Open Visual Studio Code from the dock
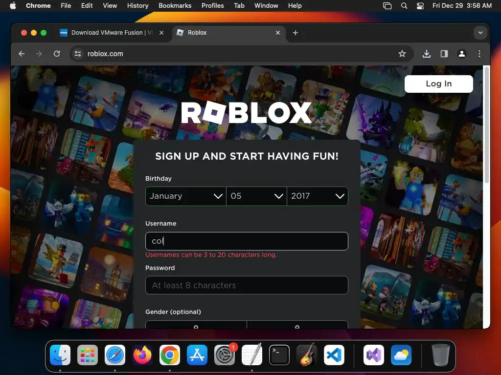Screen dimensions: 501x375 click(334, 355)
